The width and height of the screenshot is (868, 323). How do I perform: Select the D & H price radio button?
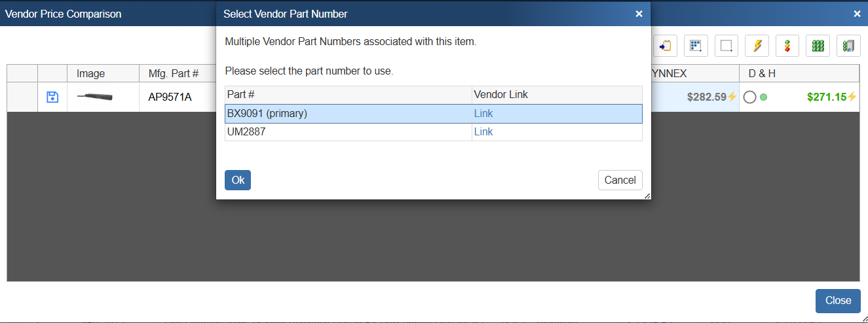750,97
